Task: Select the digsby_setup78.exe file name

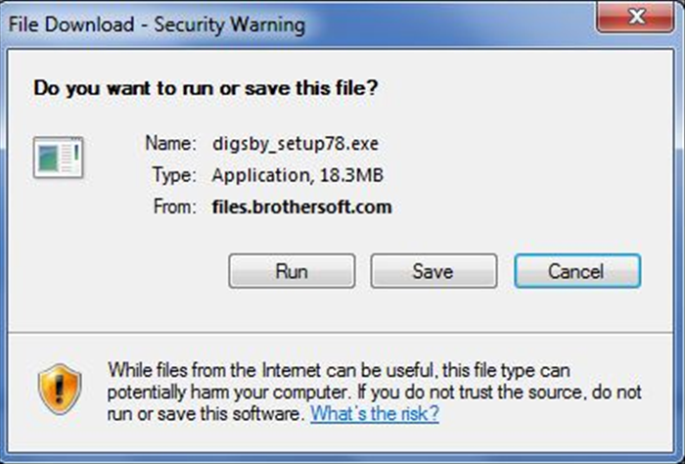Action: [x=295, y=143]
